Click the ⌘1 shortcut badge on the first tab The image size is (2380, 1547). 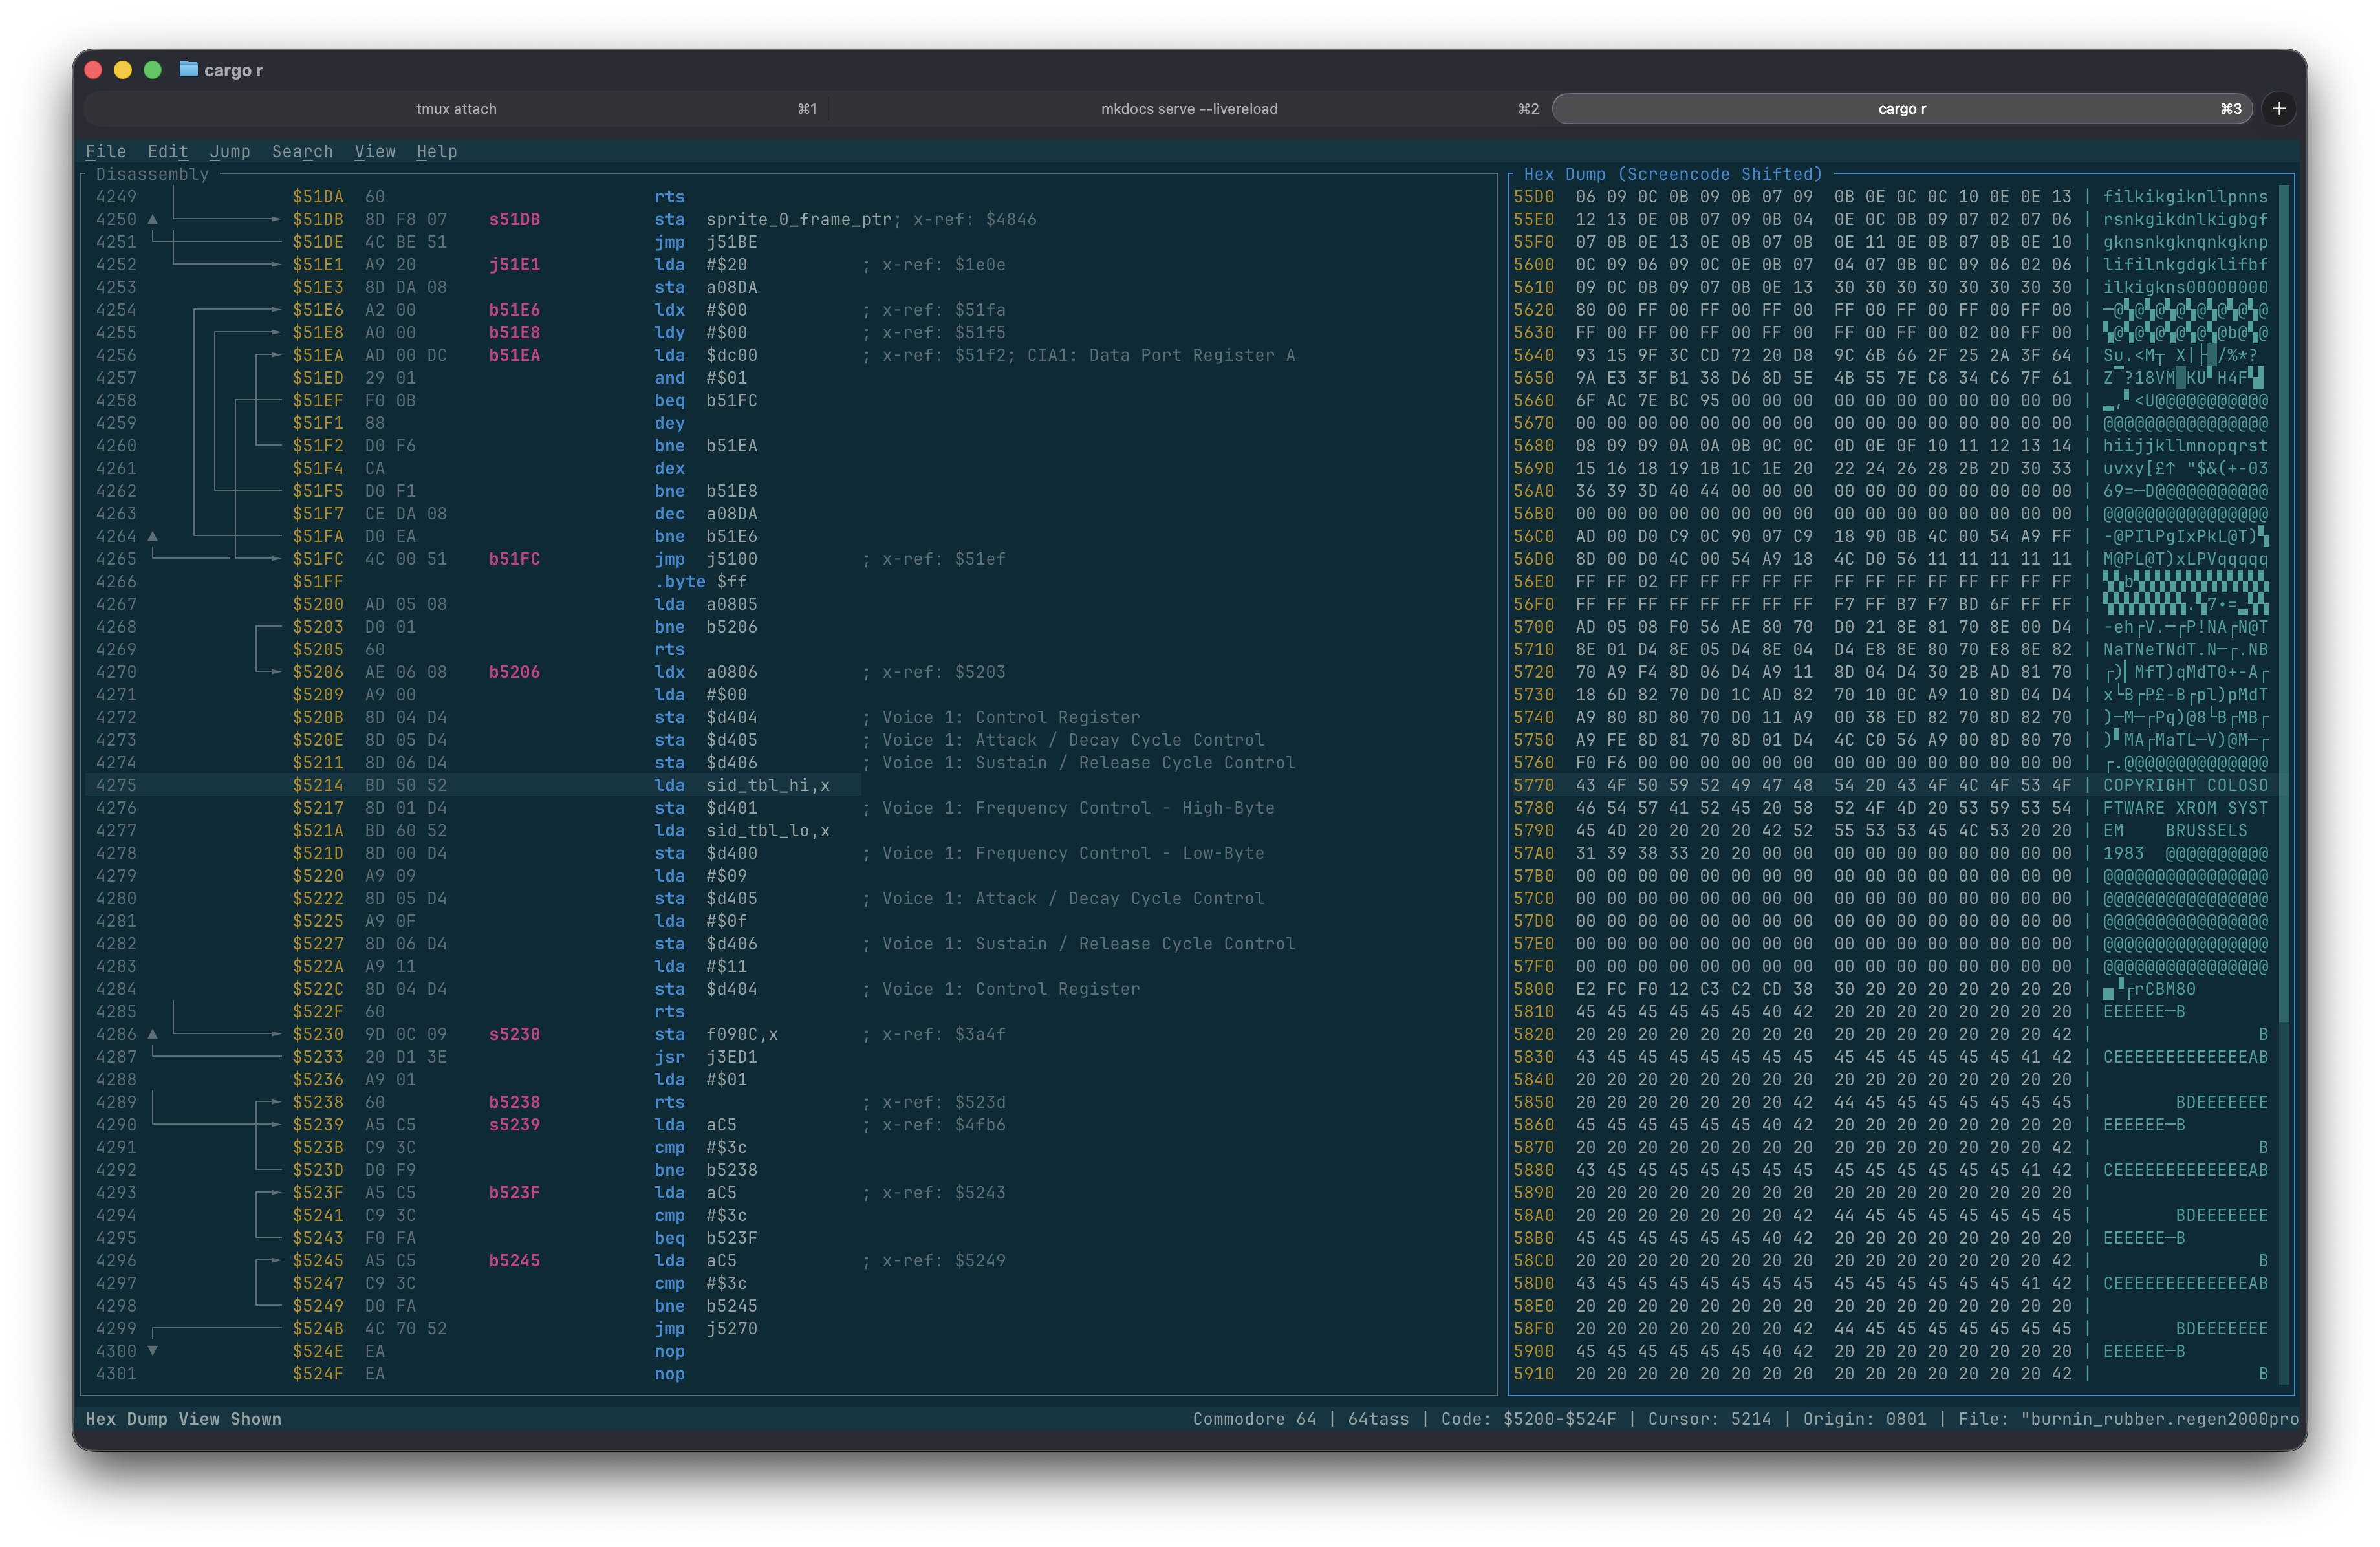(806, 108)
